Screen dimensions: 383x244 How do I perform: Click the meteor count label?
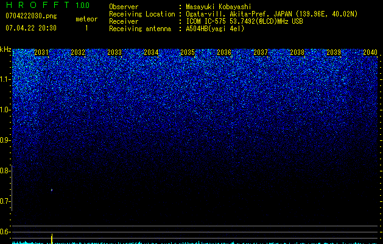(x=86, y=19)
